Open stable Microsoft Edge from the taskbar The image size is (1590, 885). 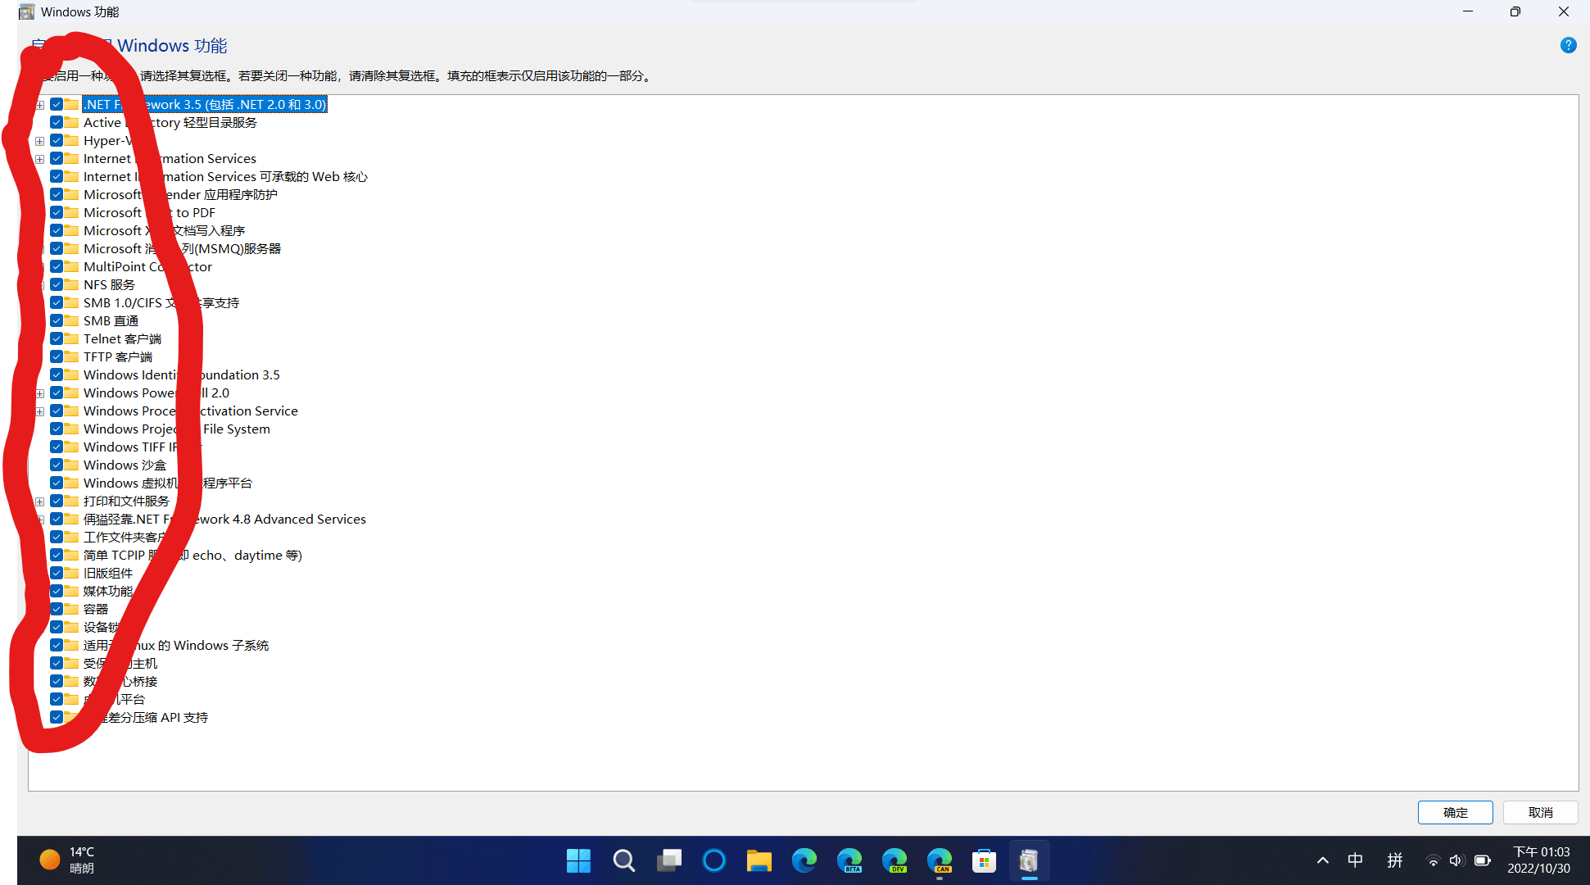804,860
